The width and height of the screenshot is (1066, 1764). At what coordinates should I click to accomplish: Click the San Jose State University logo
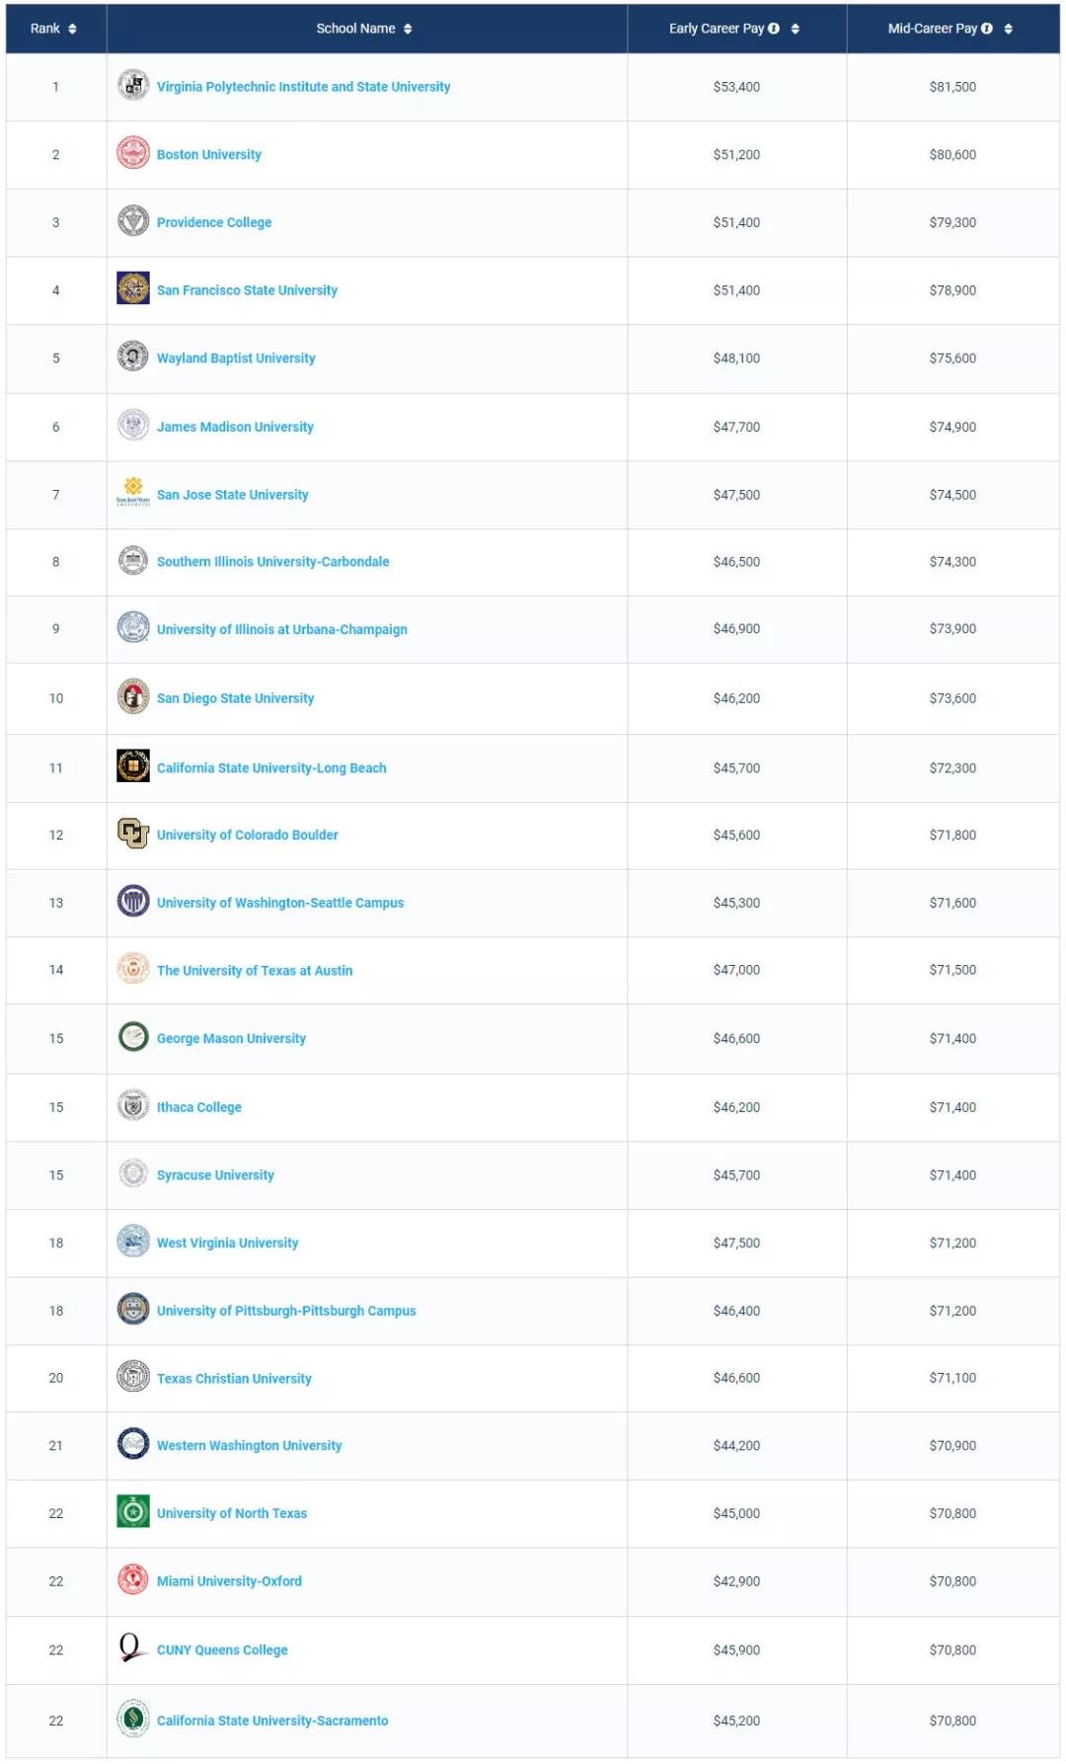tap(133, 491)
